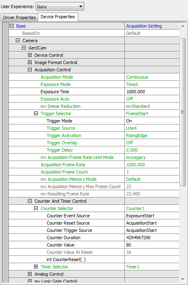Collapse the Base tree node
The image size is (188, 285).
(x=12, y=26)
